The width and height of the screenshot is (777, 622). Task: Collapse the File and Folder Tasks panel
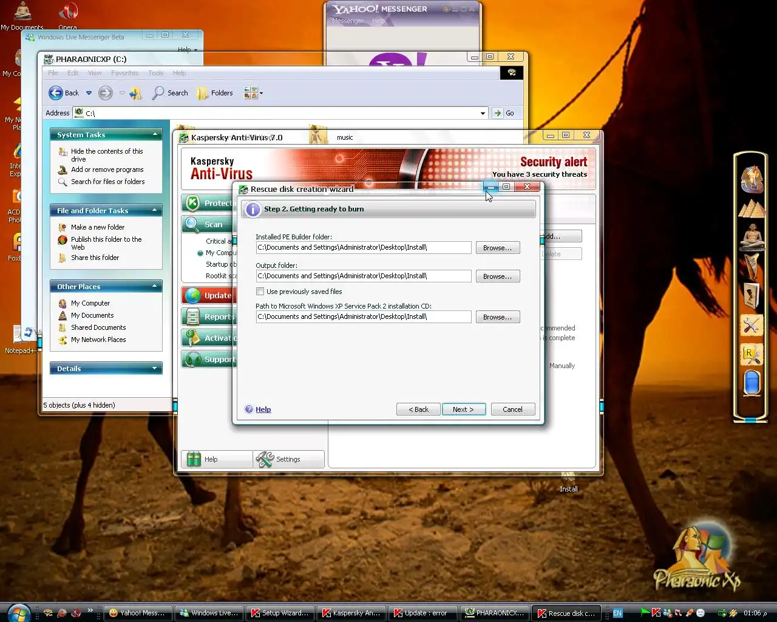155,210
